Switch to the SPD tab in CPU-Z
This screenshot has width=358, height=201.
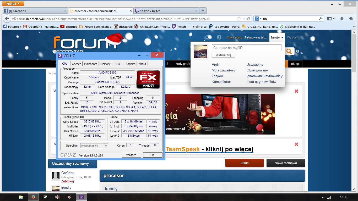(x=117, y=64)
